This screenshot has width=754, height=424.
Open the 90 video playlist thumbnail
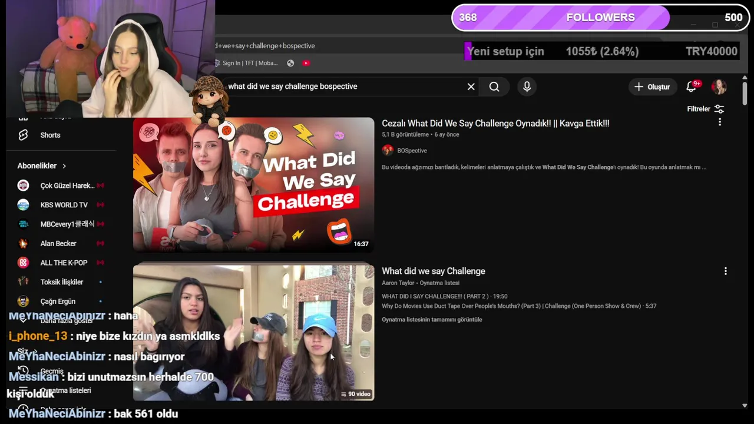[253, 333]
